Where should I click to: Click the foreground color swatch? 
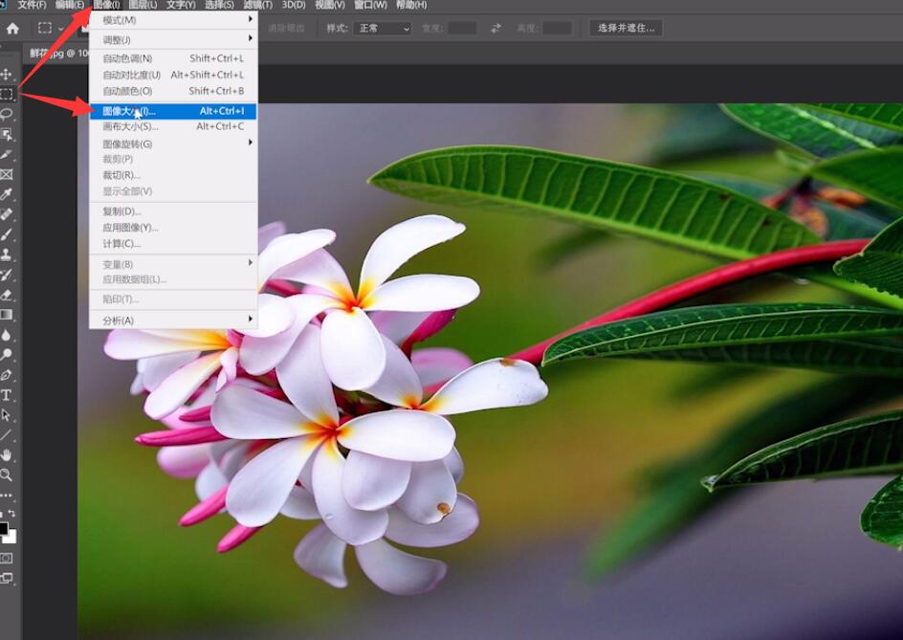coord(4,528)
